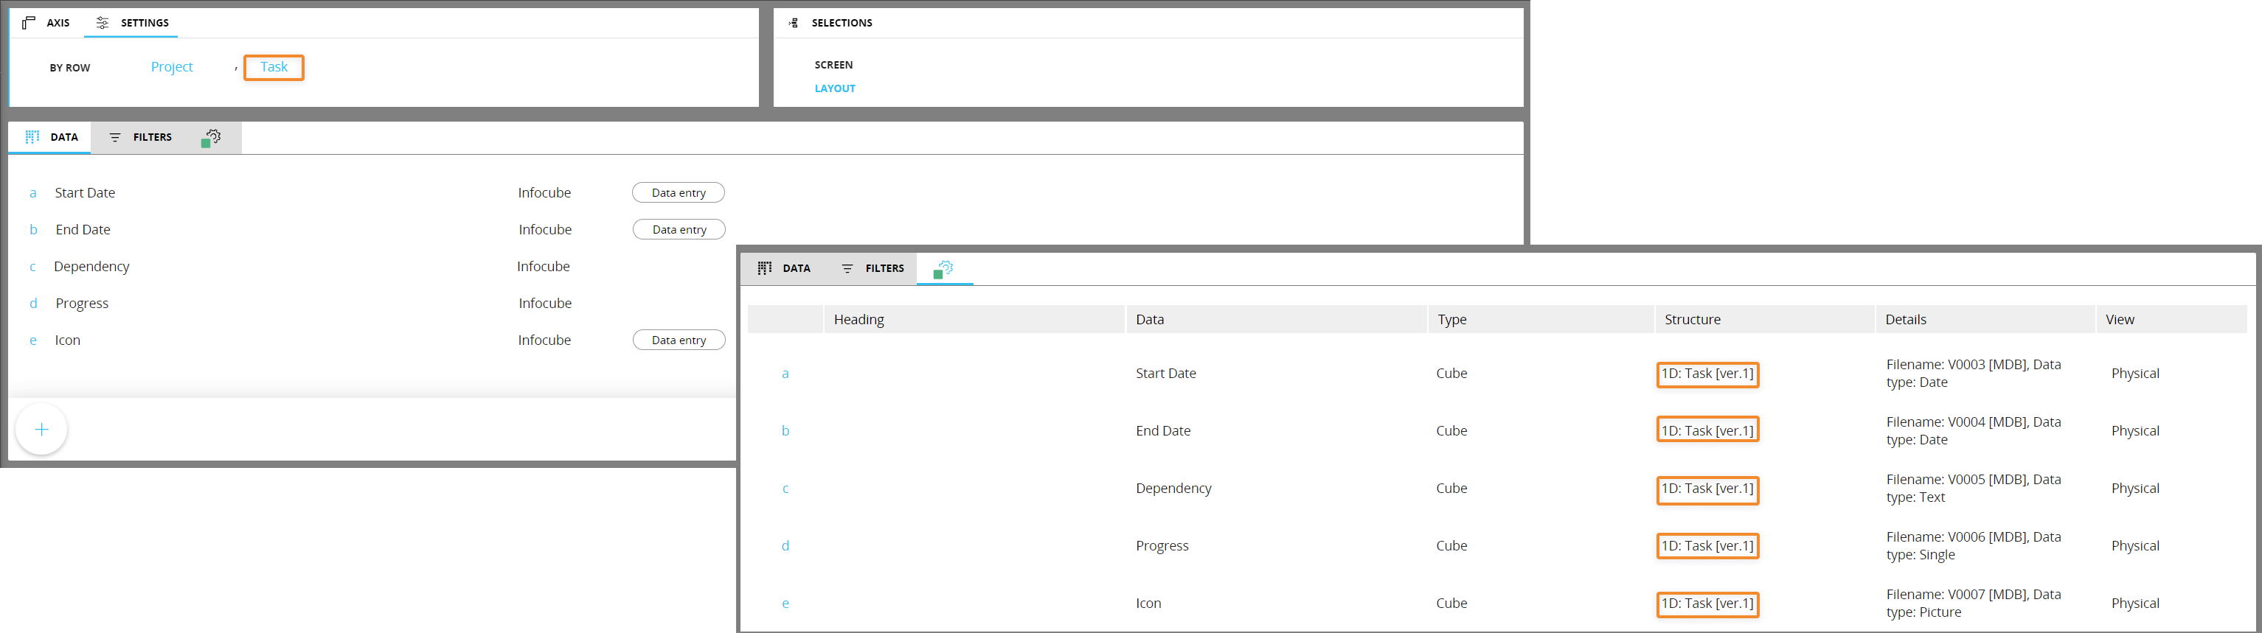Click Cube type in End Date row
Image resolution: width=2262 pixels, height=633 pixels.
tap(1451, 430)
